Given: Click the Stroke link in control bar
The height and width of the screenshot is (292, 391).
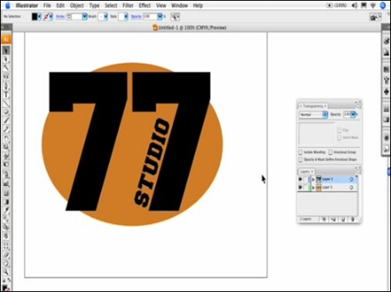Looking at the screenshot, I should click(x=60, y=16).
